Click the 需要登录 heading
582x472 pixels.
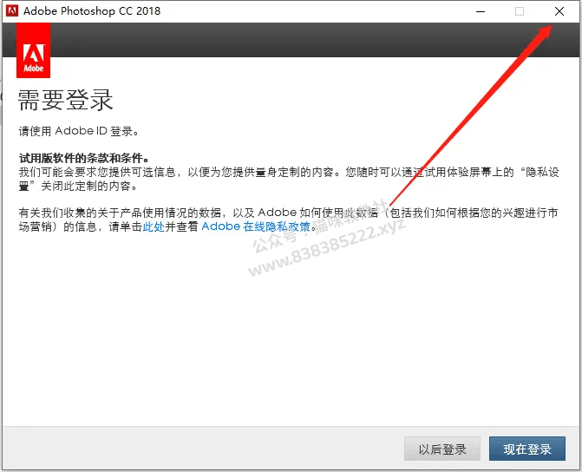[x=65, y=100]
